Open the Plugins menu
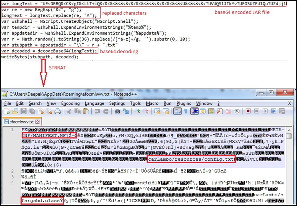Viewport: 297px width, 206px height. click(184, 103)
